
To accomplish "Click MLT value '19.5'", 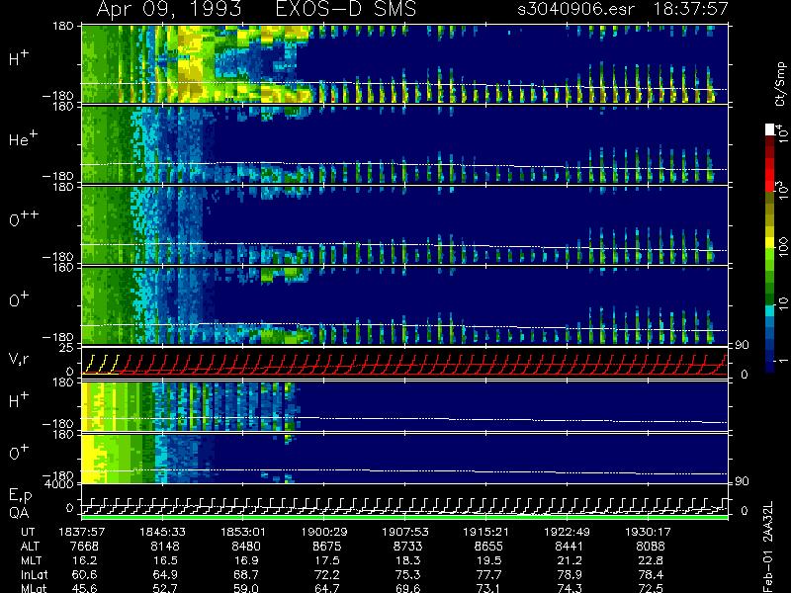I will click(491, 560).
